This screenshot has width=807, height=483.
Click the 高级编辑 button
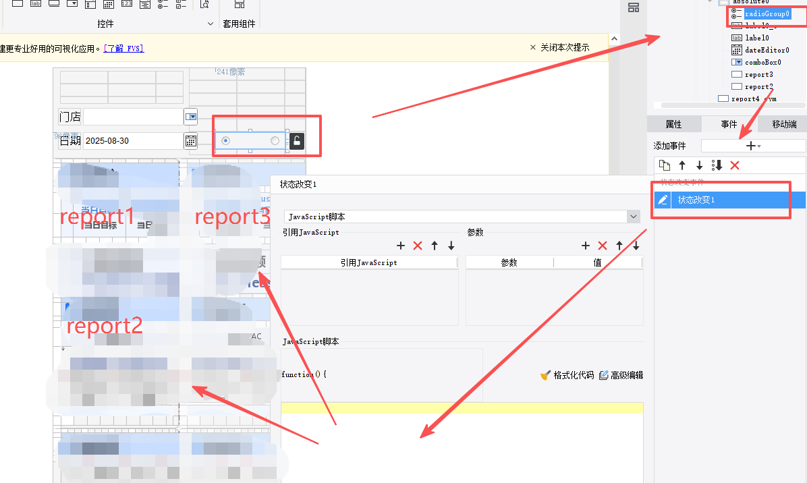pos(621,376)
